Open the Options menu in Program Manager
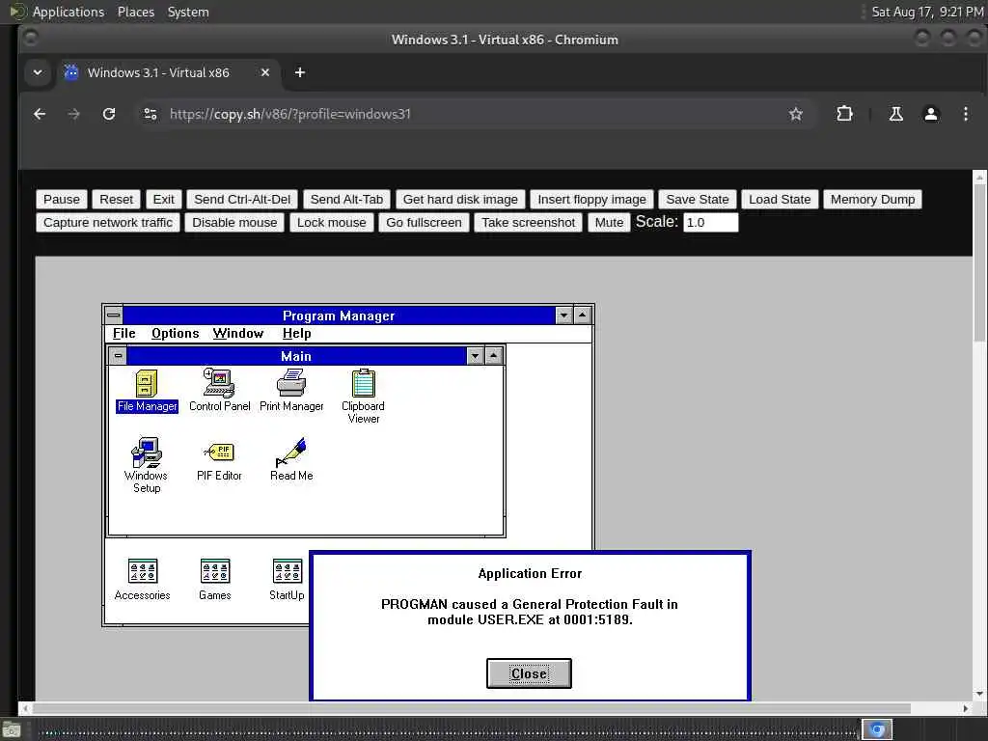Screen dimensions: 988x741 coord(176,333)
